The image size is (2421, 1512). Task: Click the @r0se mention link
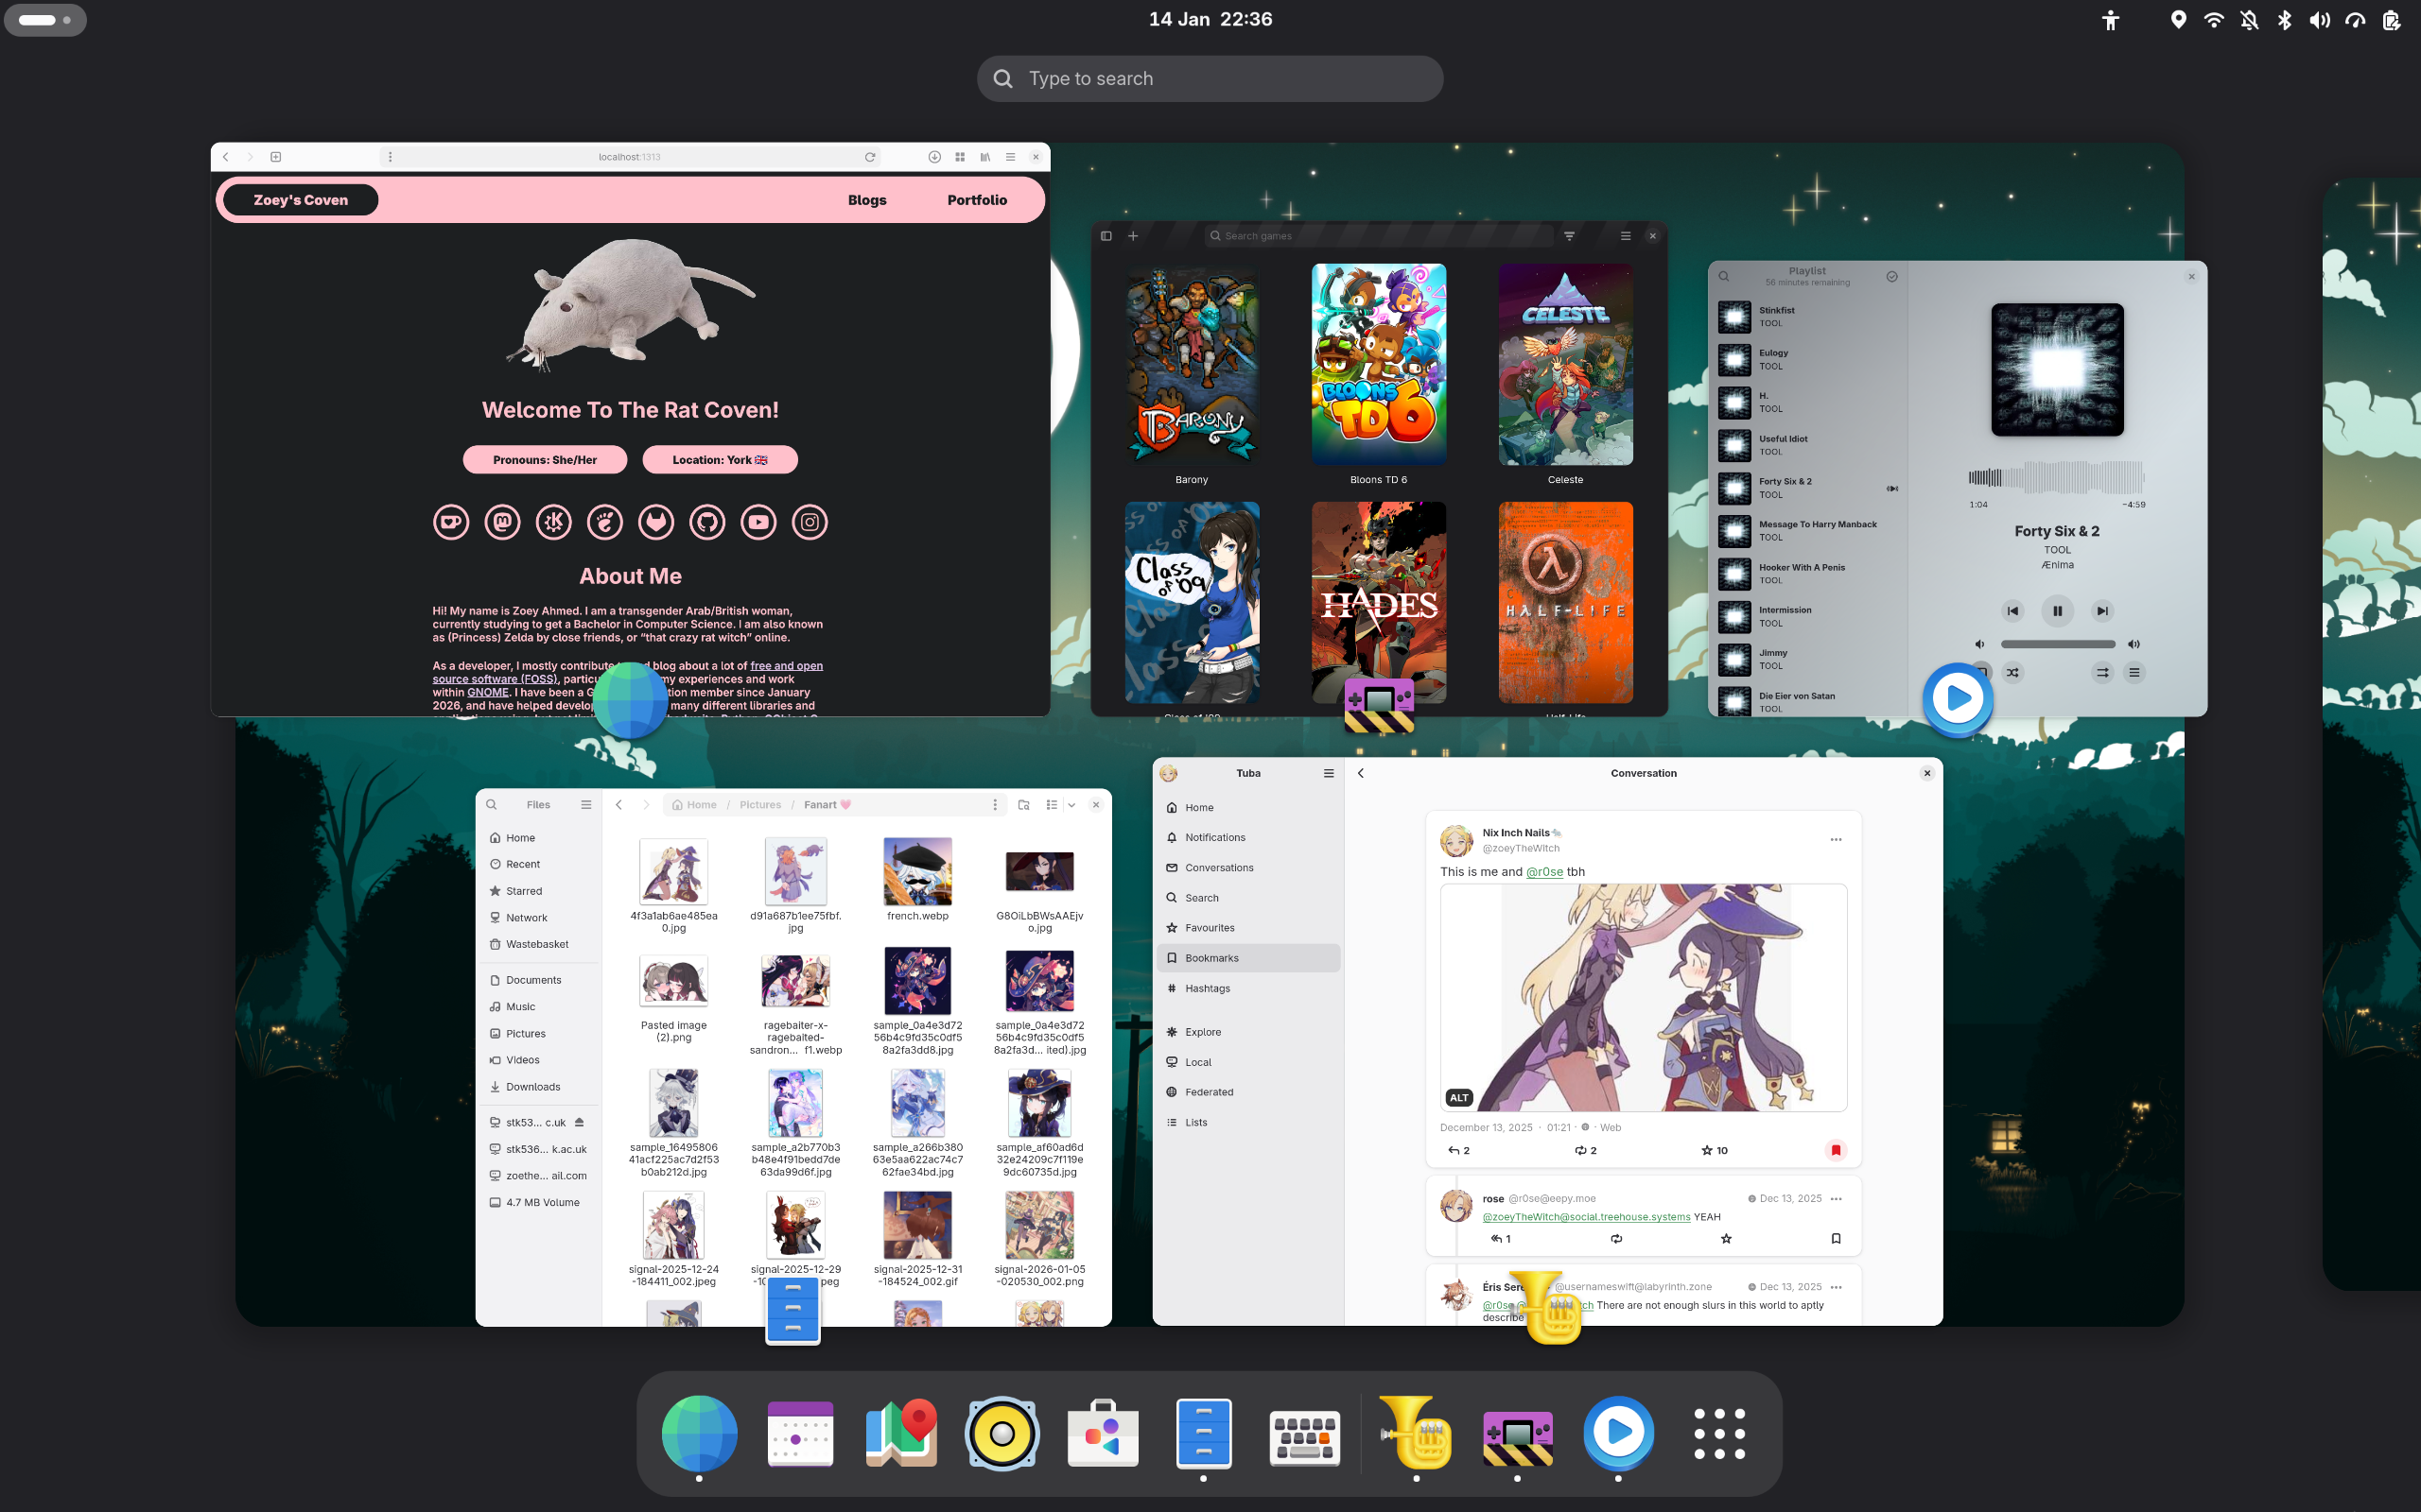1543,872
